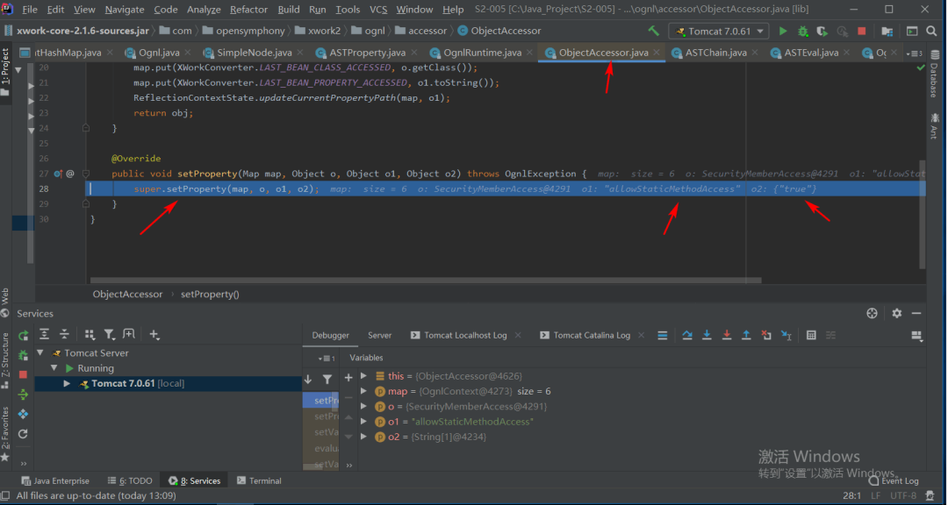The width and height of the screenshot is (948, 505).
Task: Click Drop Frame debugger icon
Action: 766,335
